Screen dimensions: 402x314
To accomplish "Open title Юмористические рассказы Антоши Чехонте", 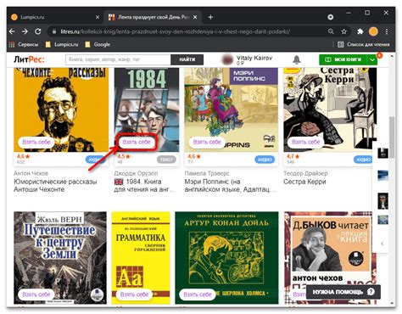I will pyautogui.click(x=55, y=185).
